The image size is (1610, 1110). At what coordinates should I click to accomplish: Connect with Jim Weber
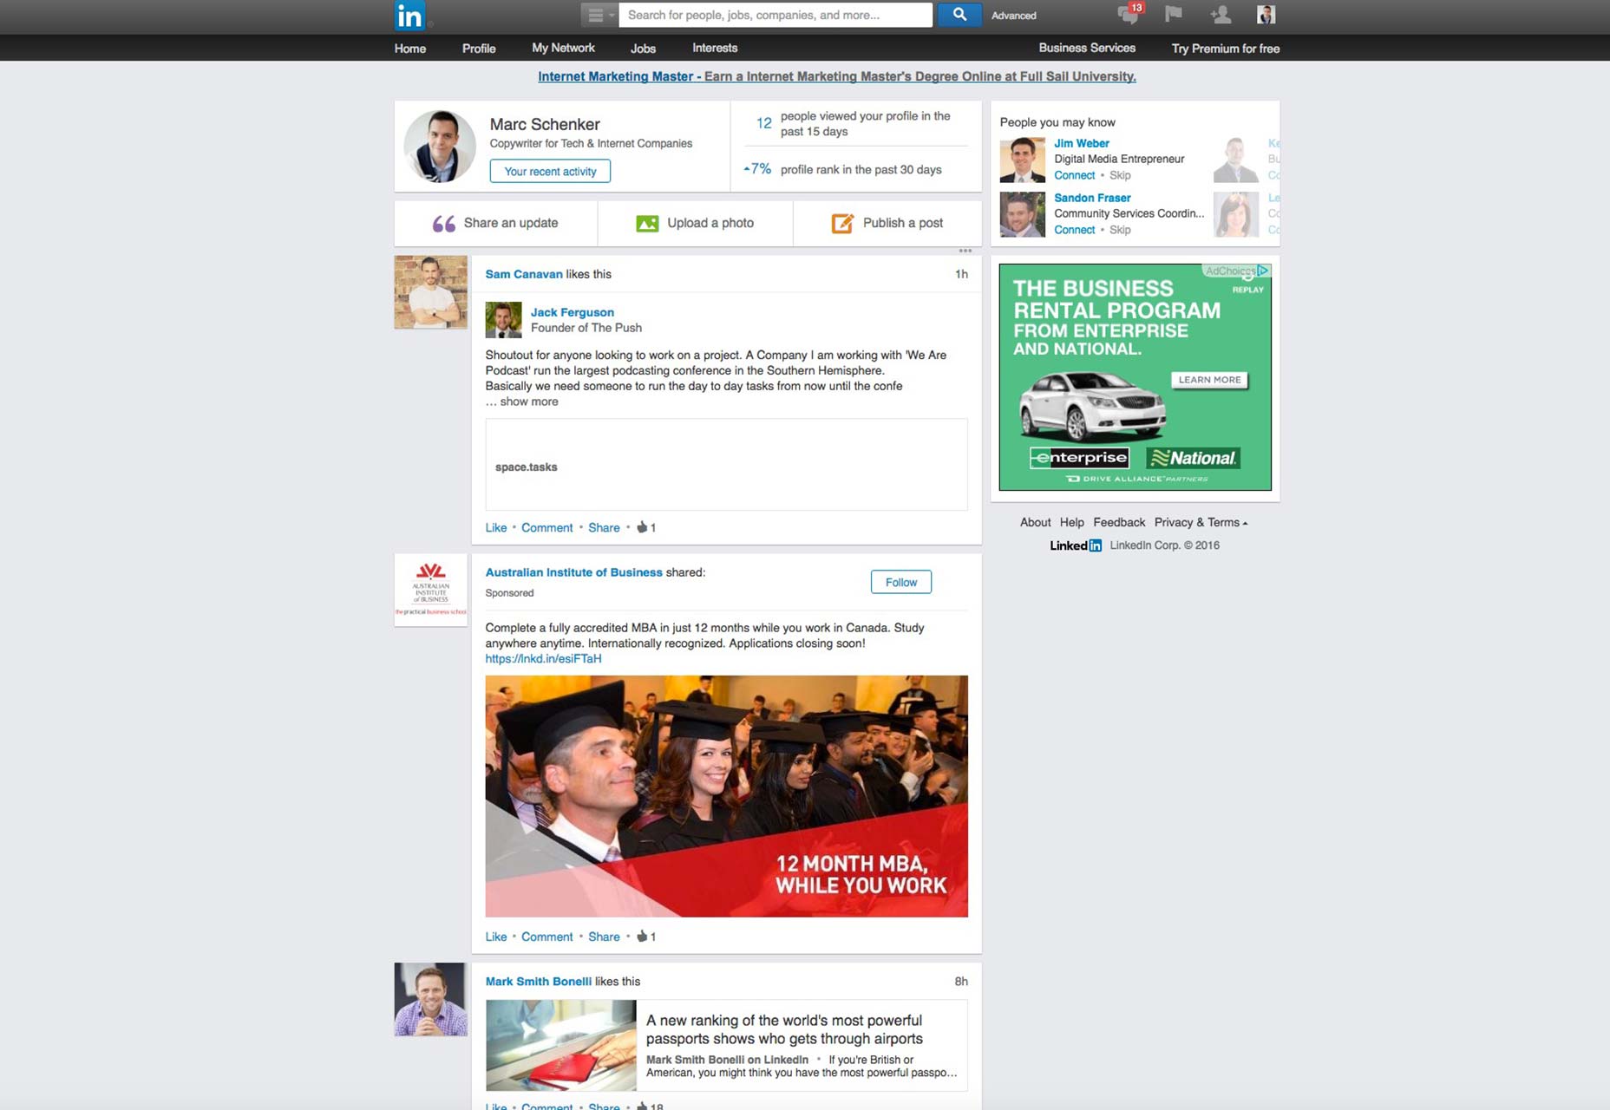tap(1075, 175)
